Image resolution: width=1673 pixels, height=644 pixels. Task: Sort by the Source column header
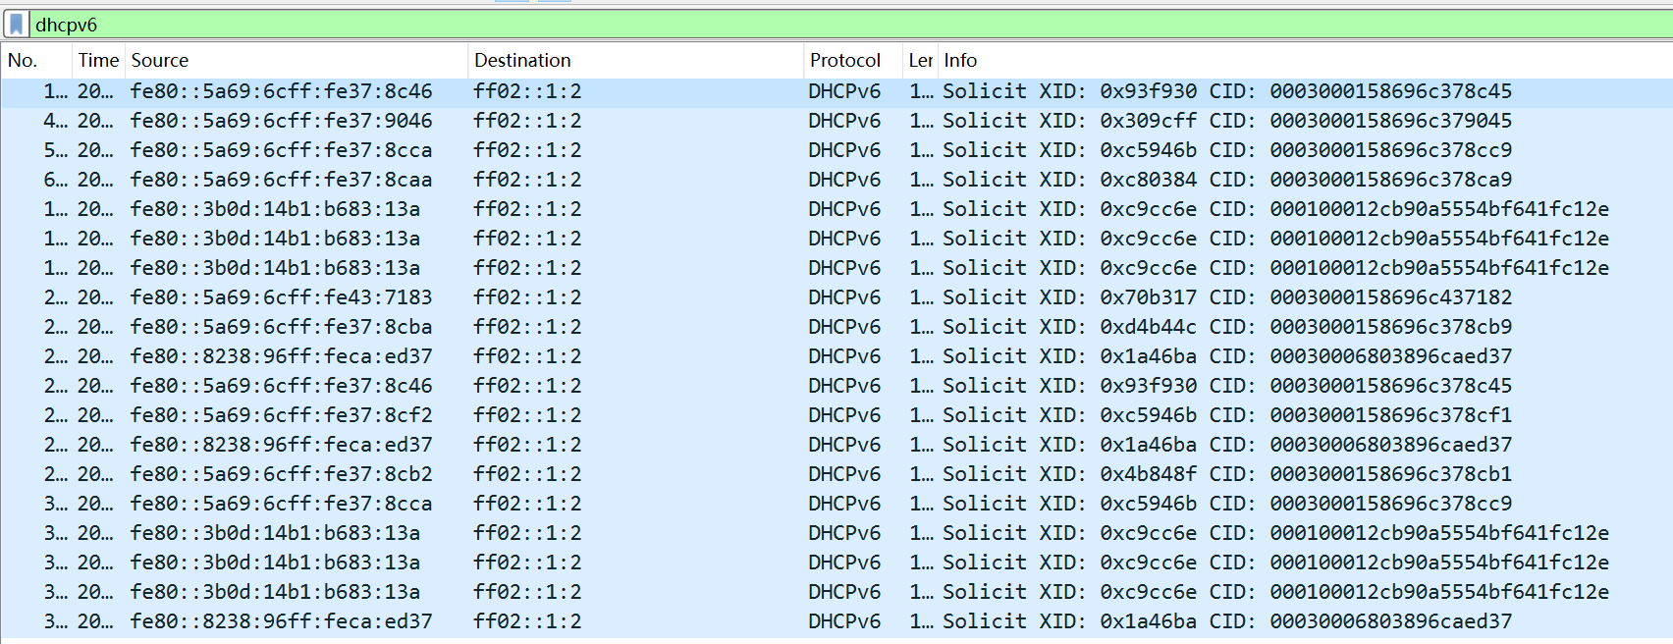160,61
